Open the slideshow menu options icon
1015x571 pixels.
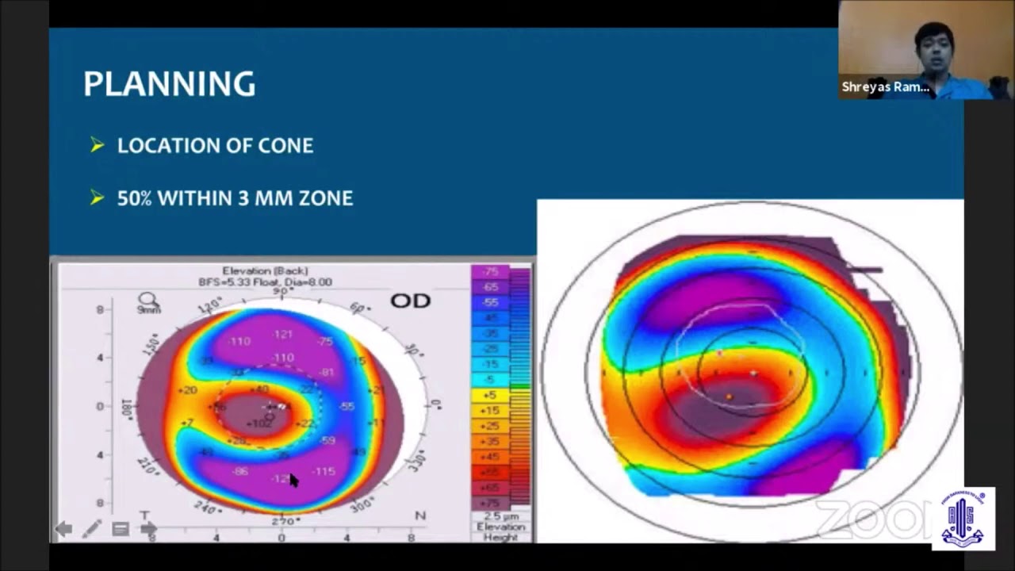click(x=121, y=529)
